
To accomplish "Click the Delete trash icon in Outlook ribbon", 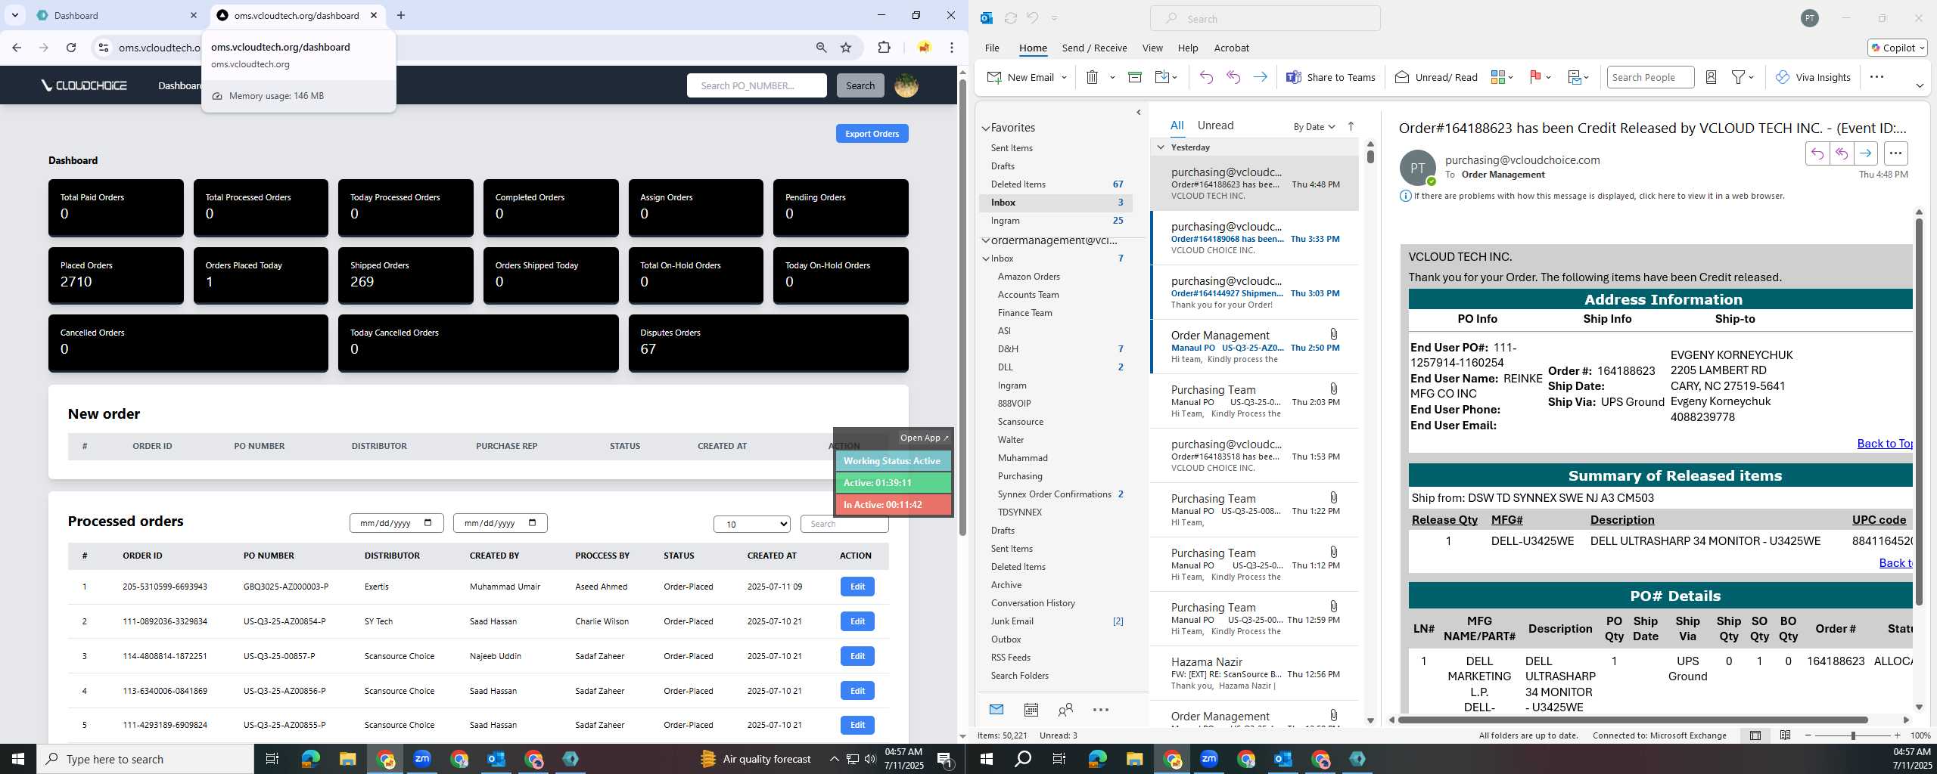I will point(1092,77).
